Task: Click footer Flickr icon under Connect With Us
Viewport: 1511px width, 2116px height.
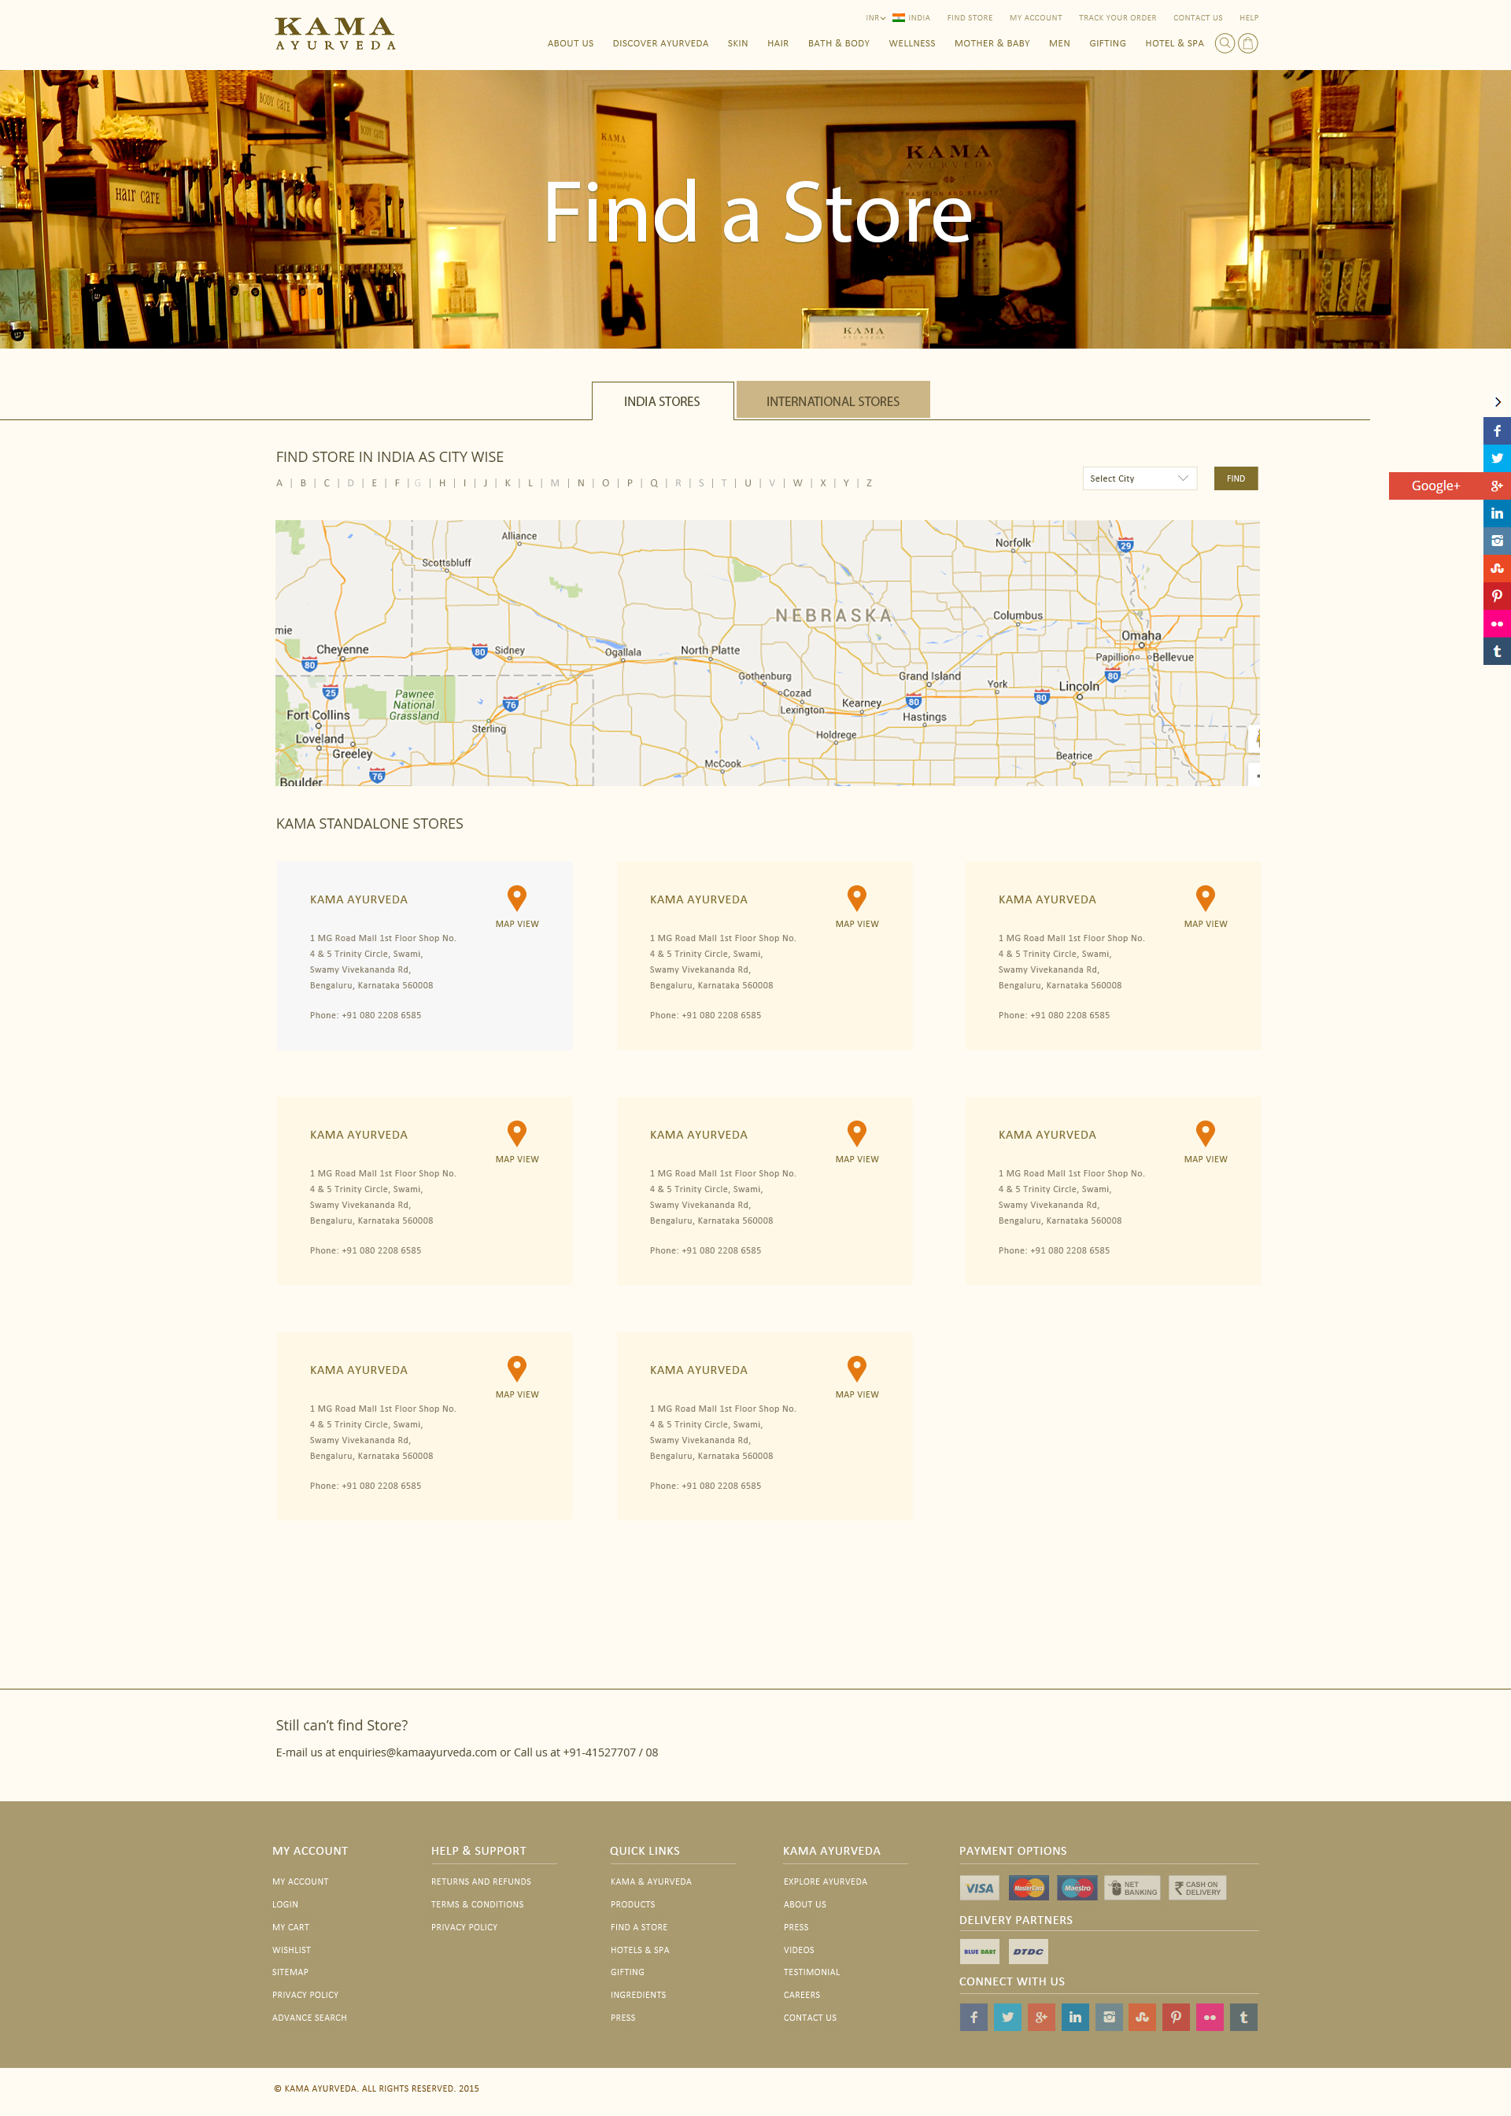Action: (1210, 2017)
